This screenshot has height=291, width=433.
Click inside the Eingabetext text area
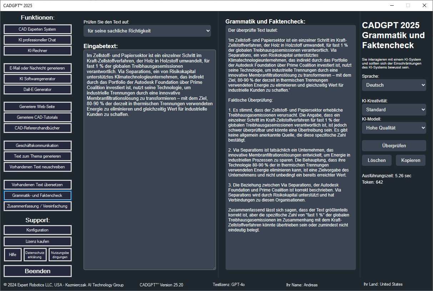click(x=150, y=160)
